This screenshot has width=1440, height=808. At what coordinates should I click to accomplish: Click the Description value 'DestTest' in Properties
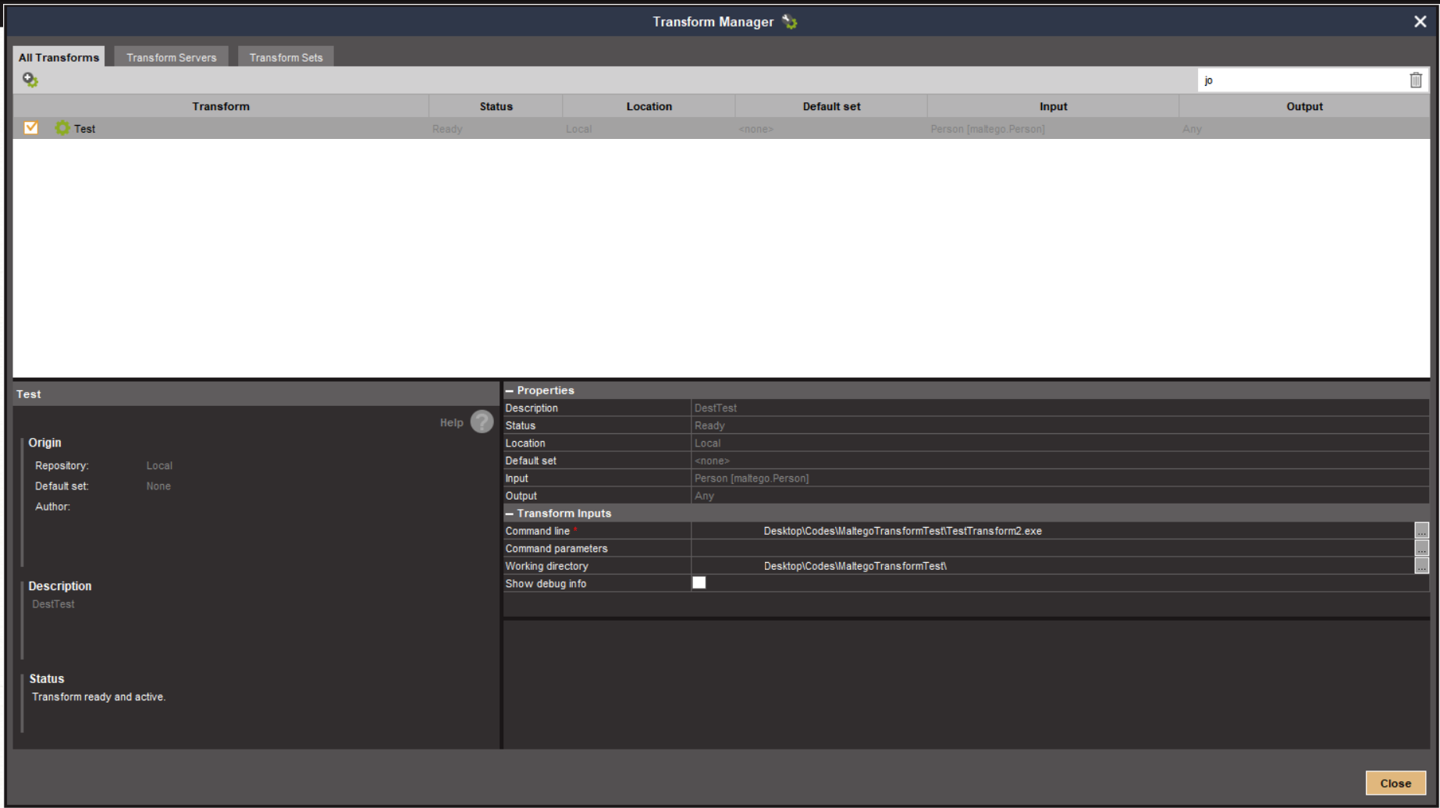715,408
